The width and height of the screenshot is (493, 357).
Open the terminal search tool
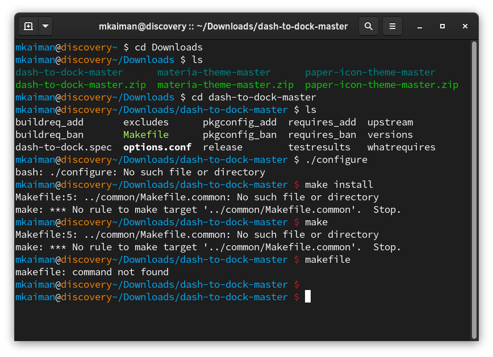(x=369, y=26)
